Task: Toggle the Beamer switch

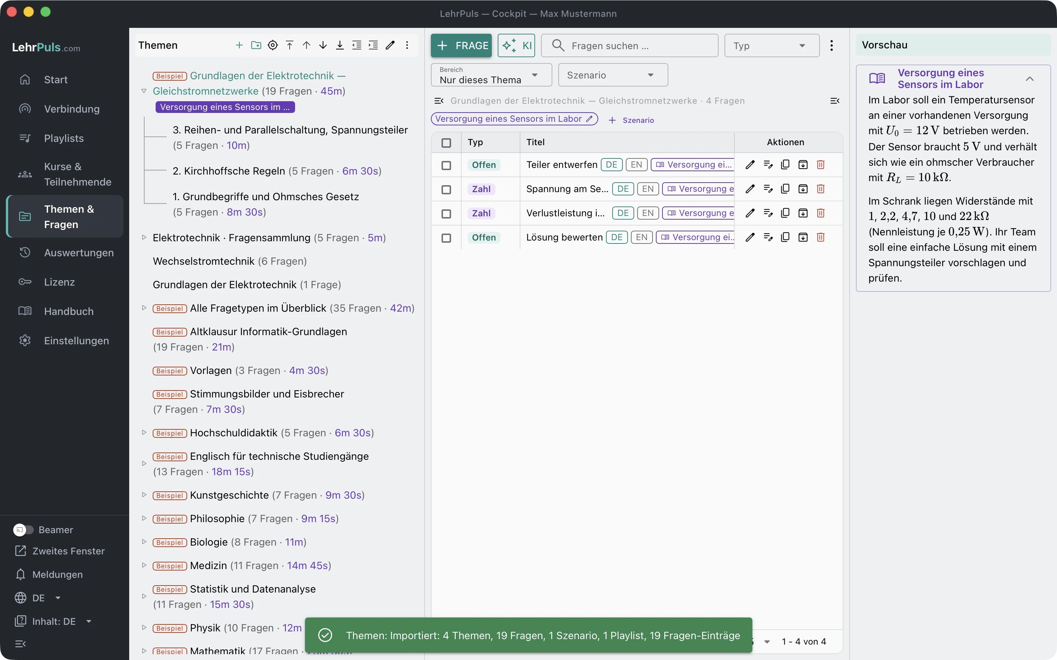Action: pyautogui.click(x=23, y=529)
